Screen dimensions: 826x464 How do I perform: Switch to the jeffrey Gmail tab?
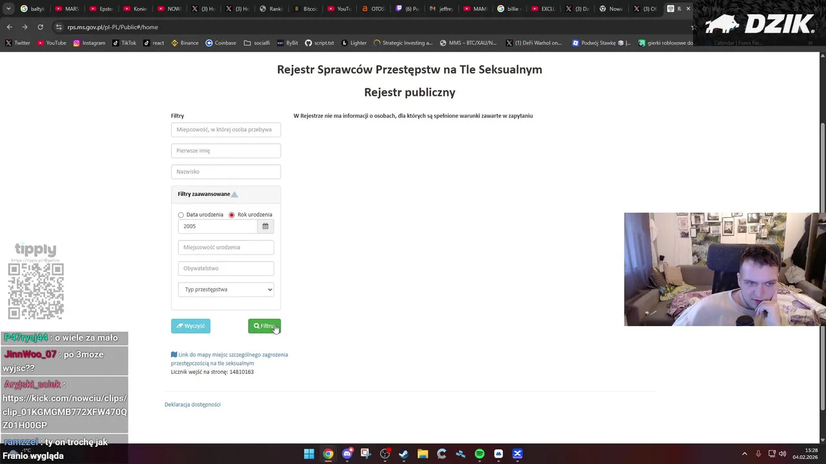click(441, 9)
